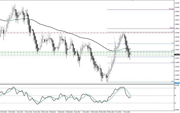Select the 23.6 Fibonacci retracement label
The height and width of the screenshot is (113, 180).
[173, 43]
